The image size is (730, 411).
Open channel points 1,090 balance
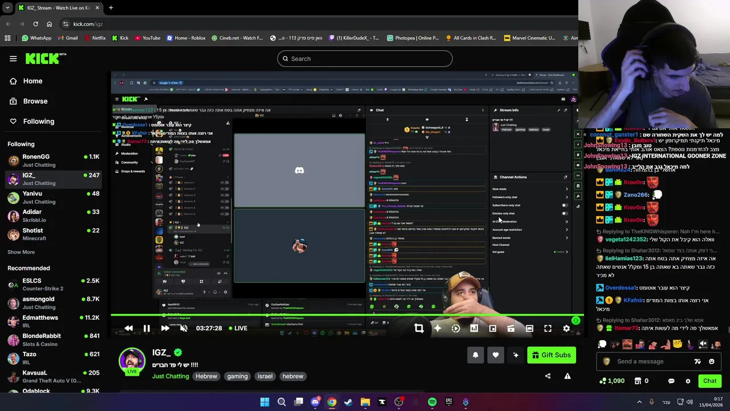pos(612,381)
